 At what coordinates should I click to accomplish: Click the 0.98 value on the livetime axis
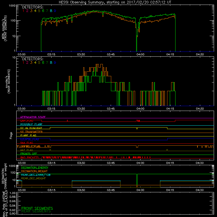(x=12, y=197)
